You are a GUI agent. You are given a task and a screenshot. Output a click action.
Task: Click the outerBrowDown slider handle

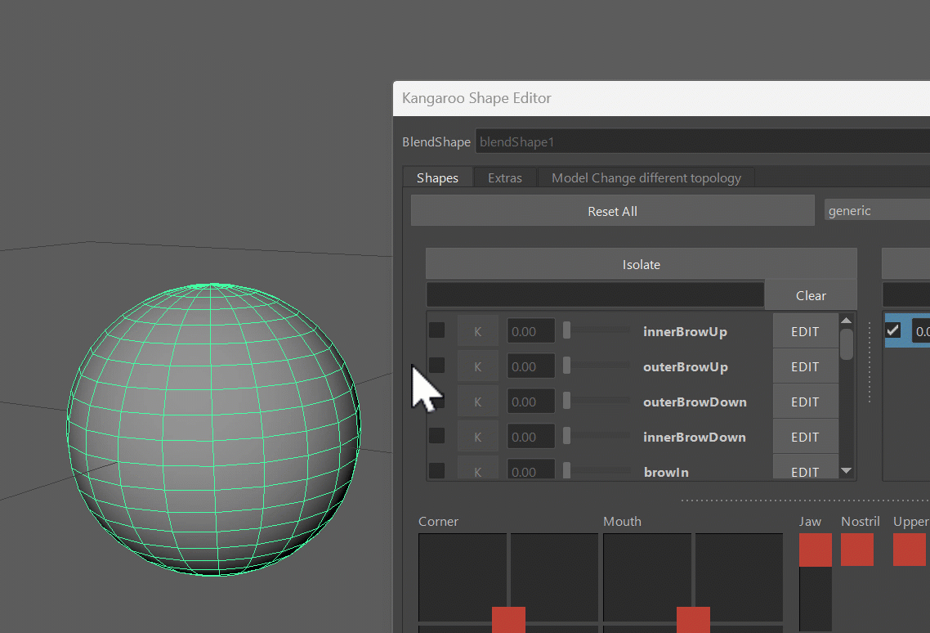click(567, 400)
